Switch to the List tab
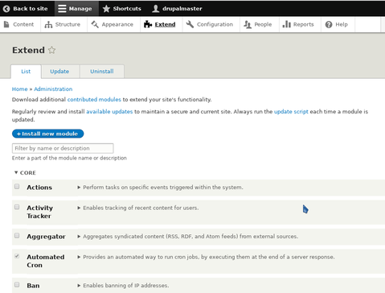This screenshot has height=293, width=385. (x=26, y=72)
